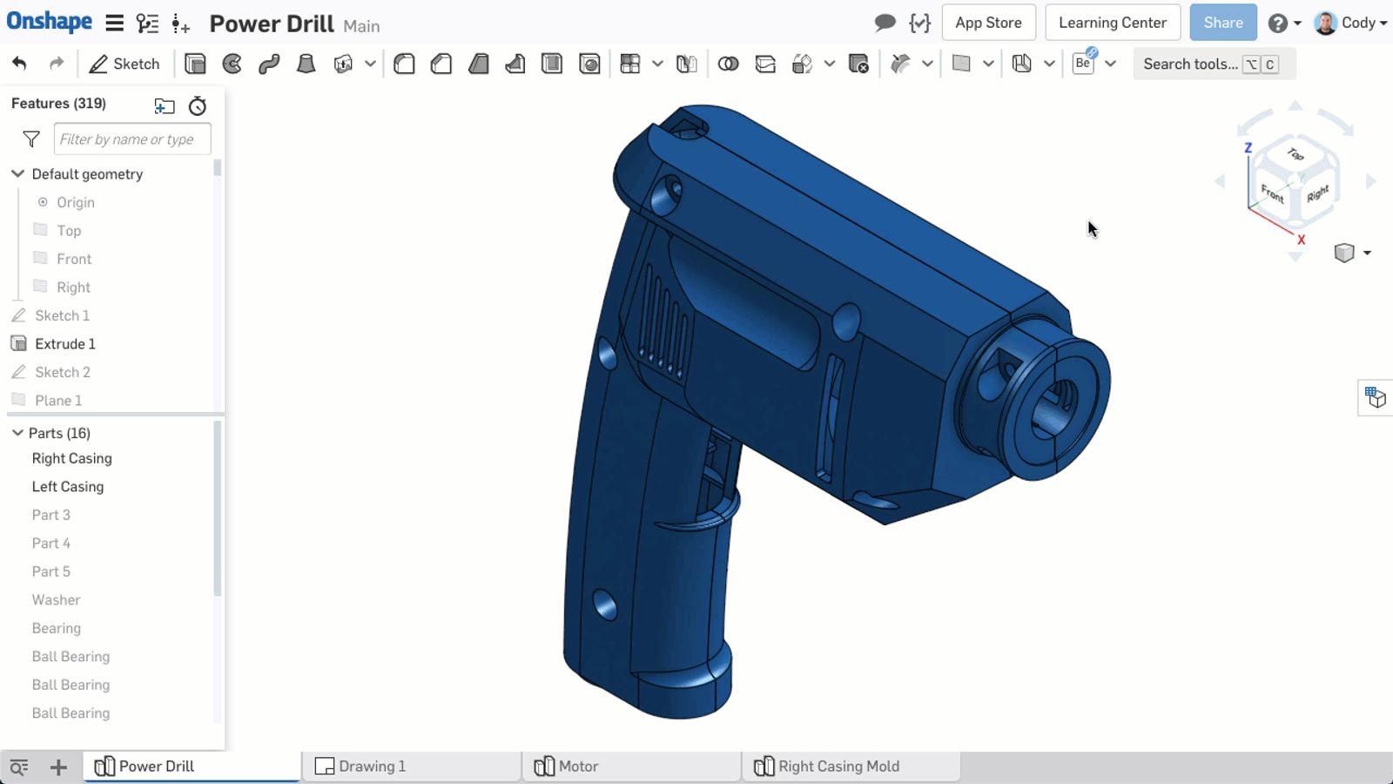Open the Right Casing Mold tab
Viewport: 1393px width, 784px height.
(838, 766)
